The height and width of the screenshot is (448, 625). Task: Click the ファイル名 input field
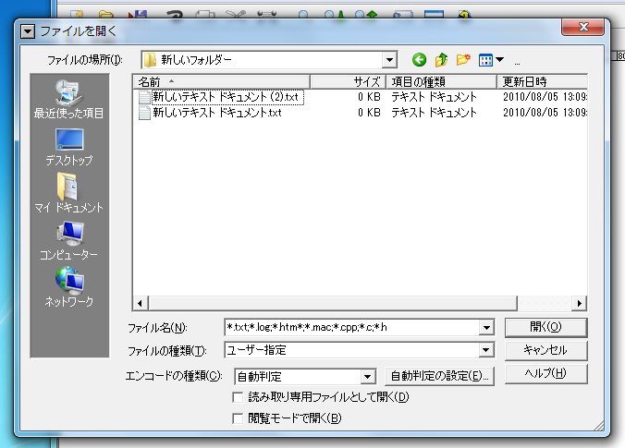click(x=351, y=327)
